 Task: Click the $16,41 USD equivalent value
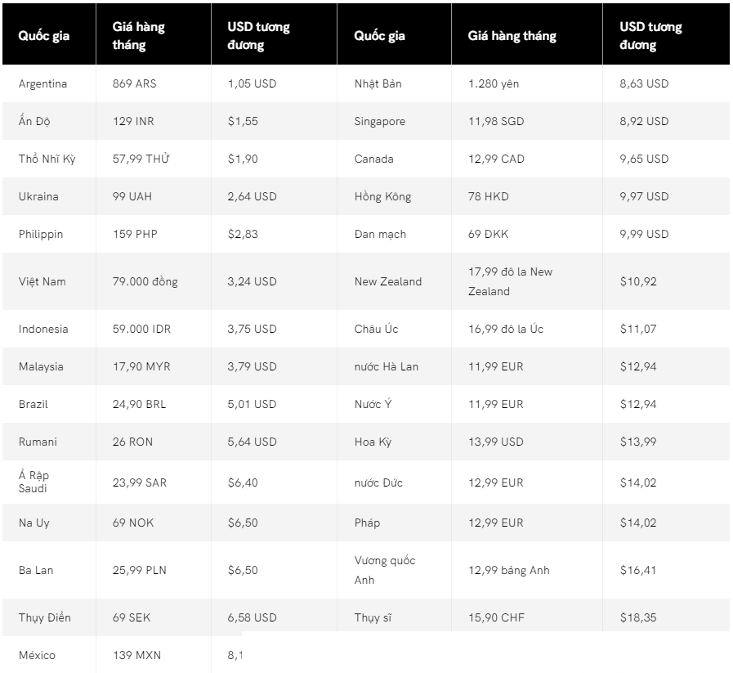point(637,570)
